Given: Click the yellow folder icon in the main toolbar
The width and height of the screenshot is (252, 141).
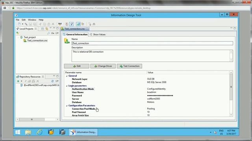Looking at the screenshot, I should point(83,24).
